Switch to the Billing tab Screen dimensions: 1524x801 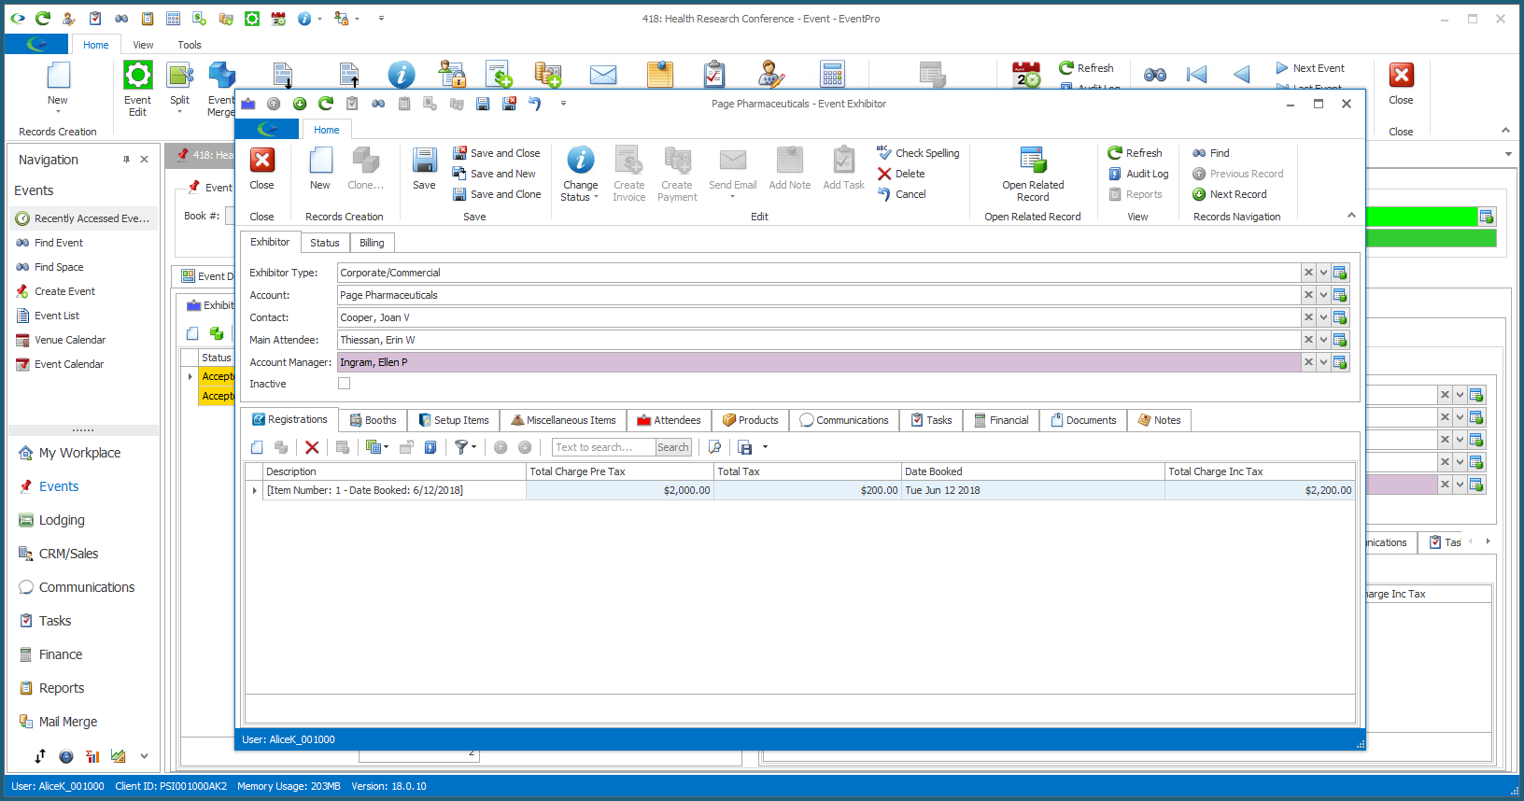point(372,243)
